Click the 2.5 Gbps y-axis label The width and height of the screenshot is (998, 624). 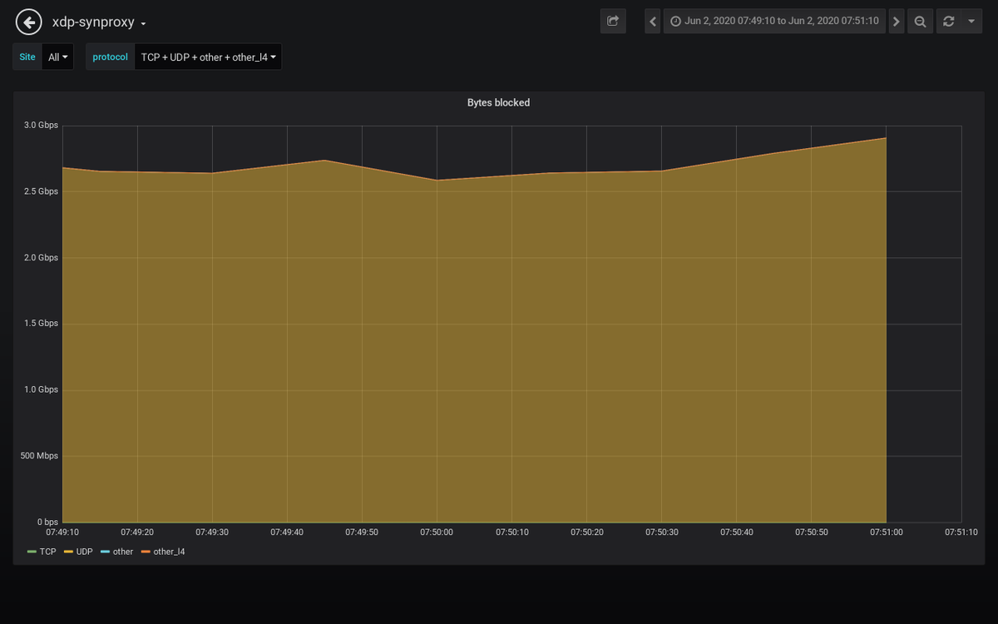tap(41, 191)
